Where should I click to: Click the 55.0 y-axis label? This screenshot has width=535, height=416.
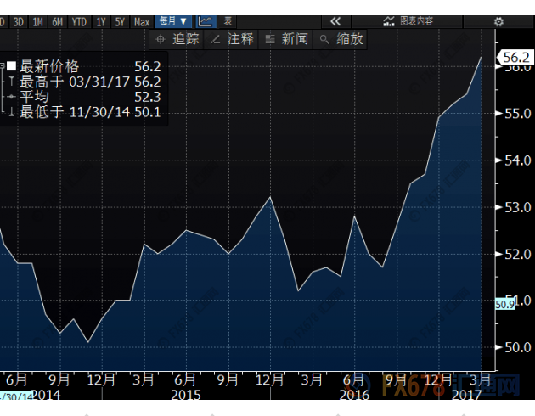[518, 114]
